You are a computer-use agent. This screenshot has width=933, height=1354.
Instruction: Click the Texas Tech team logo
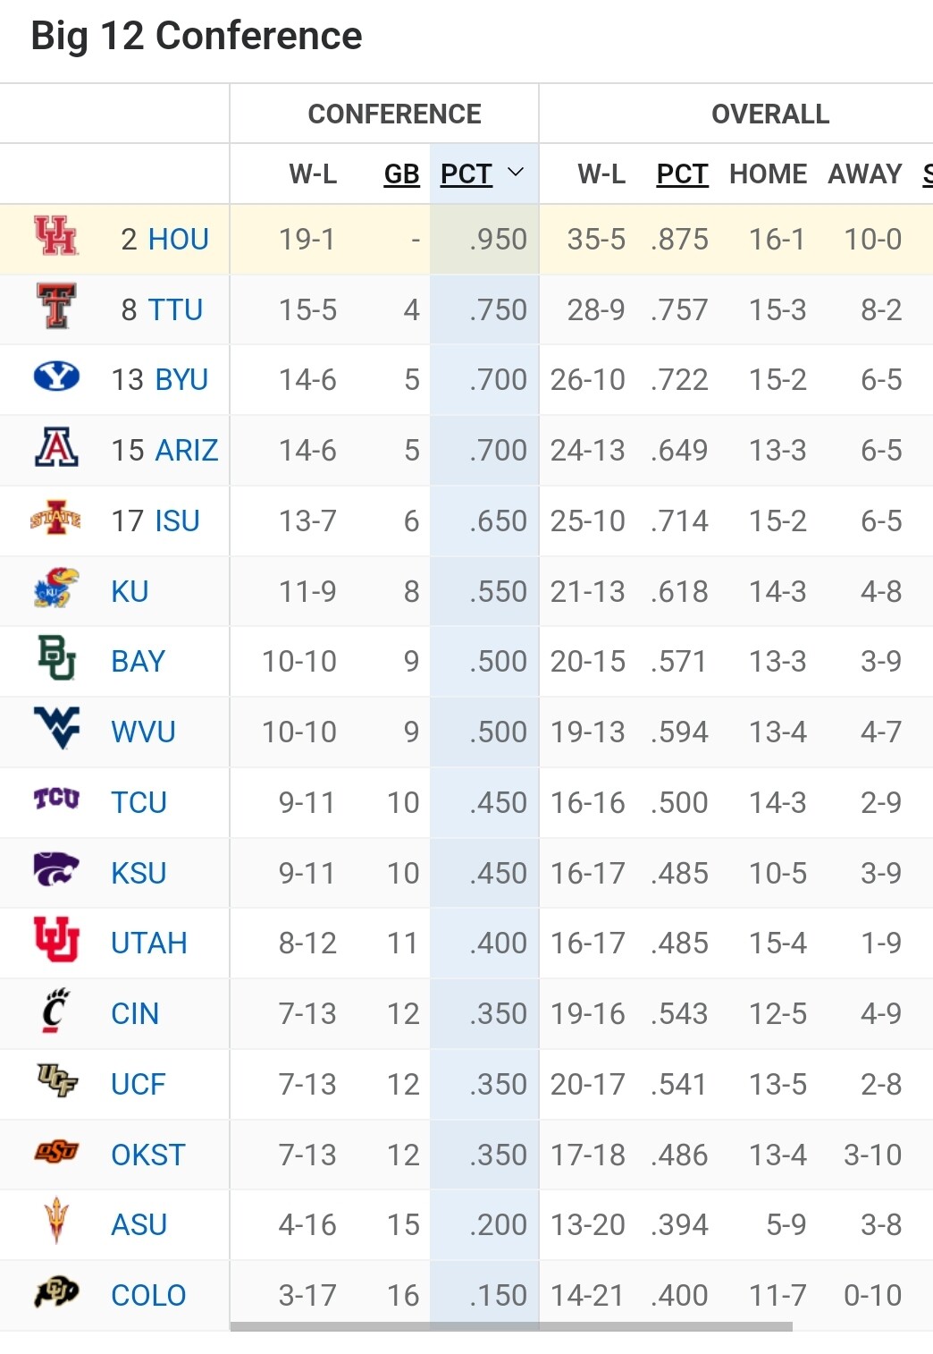coord(56,307)
